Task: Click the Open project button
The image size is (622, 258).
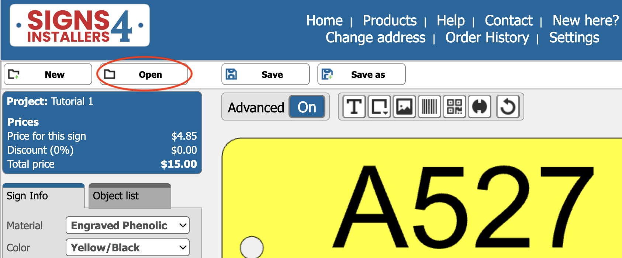Action: click(144, 74)
